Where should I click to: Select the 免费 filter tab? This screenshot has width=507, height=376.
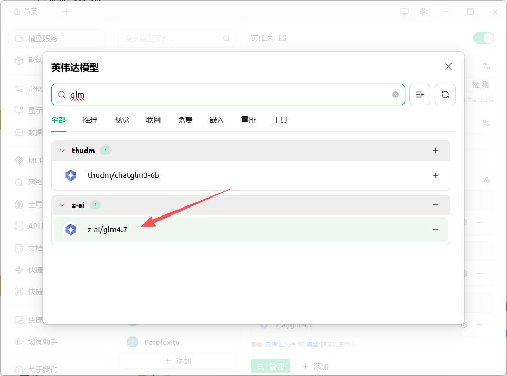coord(185,120)
